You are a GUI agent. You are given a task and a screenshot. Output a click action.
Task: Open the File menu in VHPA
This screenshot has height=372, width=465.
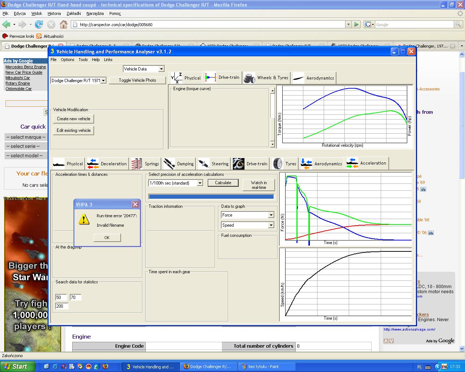(53, 60)
